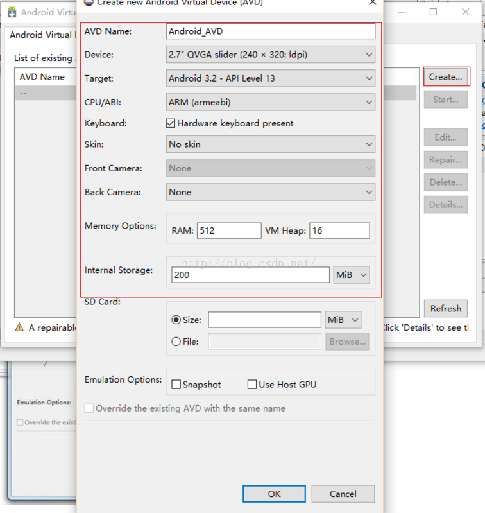The height and width of the screenshot is (513, 485).
Task: Select the SD Card File radio button
Action: pos(176,342)
